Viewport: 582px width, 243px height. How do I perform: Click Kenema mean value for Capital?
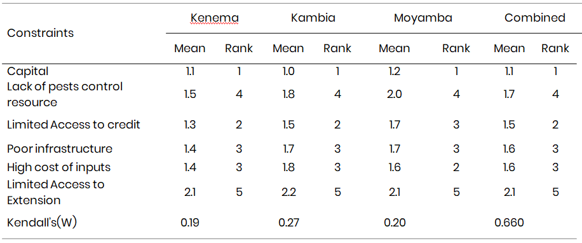pos(190,71)
